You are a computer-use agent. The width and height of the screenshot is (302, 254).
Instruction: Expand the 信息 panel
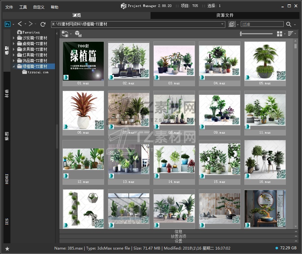178,232
